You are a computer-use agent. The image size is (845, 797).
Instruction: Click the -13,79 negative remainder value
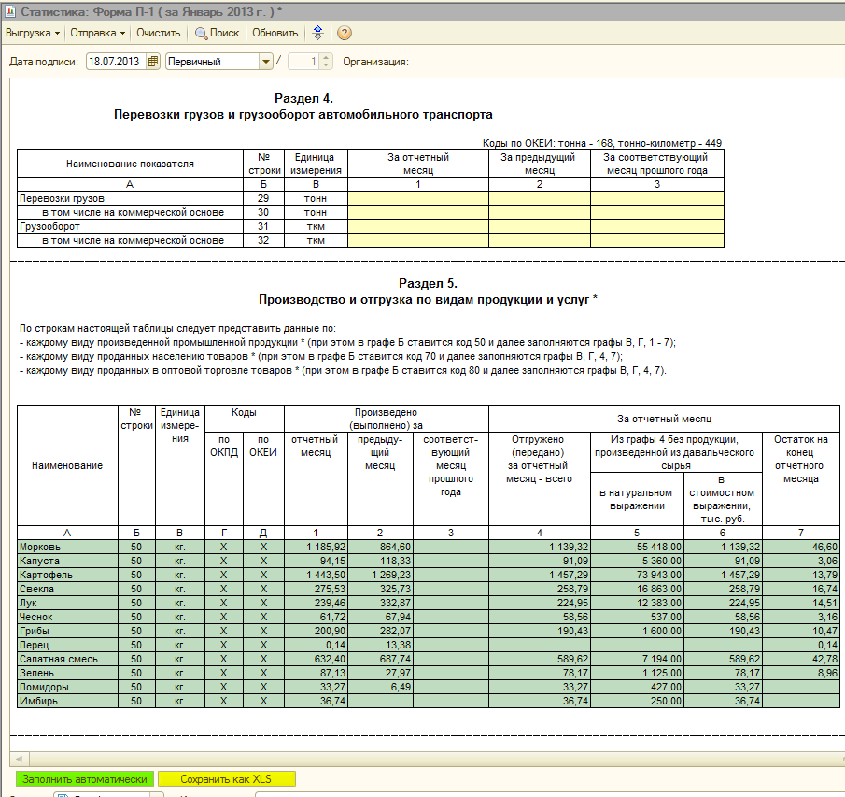(x=801, y=575)
